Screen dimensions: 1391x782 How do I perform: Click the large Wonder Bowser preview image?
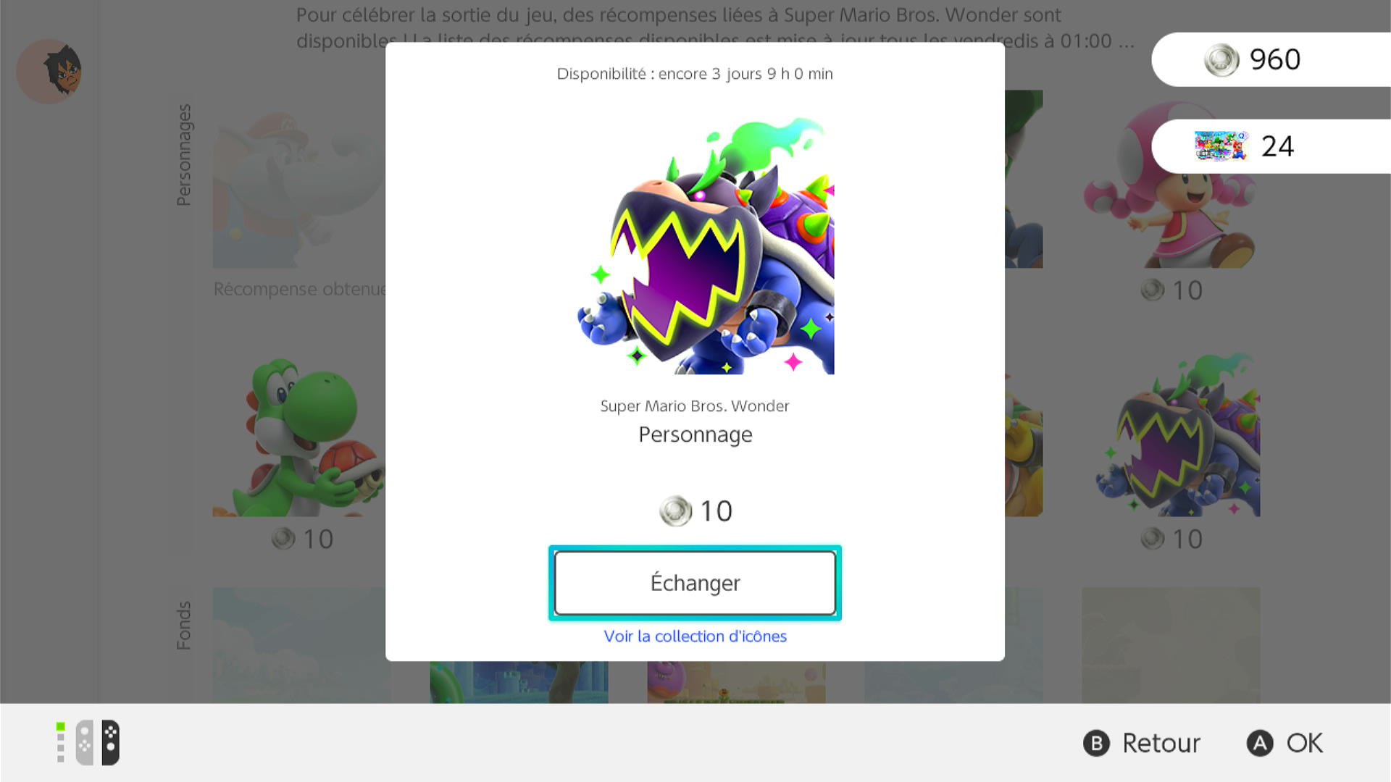(x=706, y=245)
